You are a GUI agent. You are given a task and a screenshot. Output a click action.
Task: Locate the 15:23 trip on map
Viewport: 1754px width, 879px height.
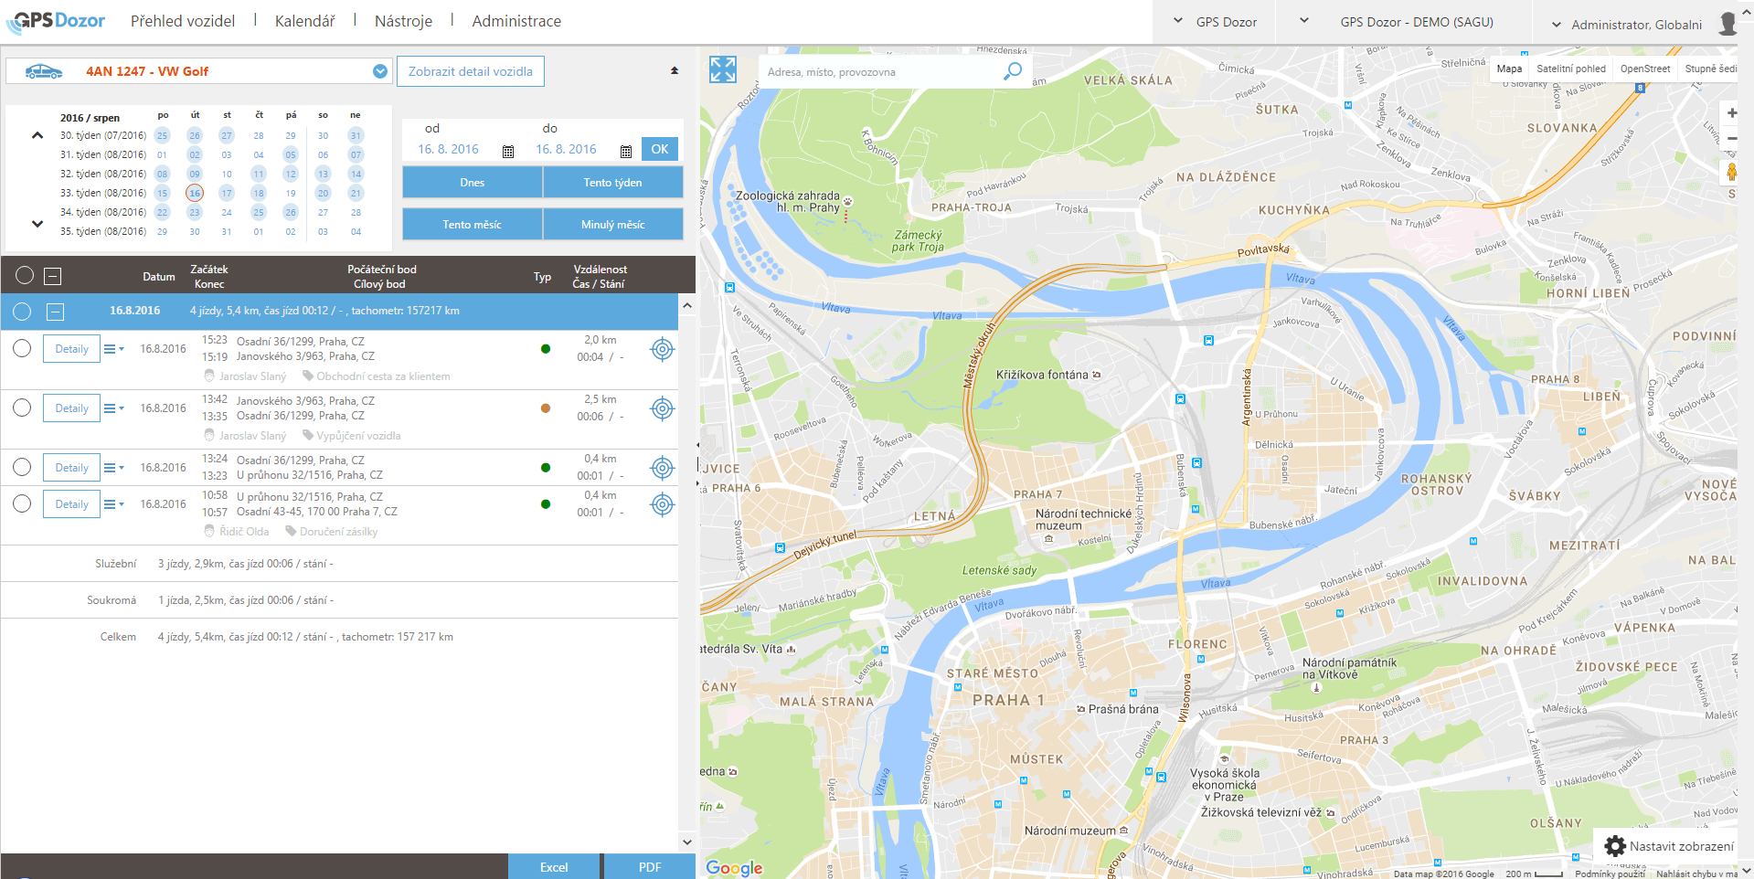click(x=662, y=349)
